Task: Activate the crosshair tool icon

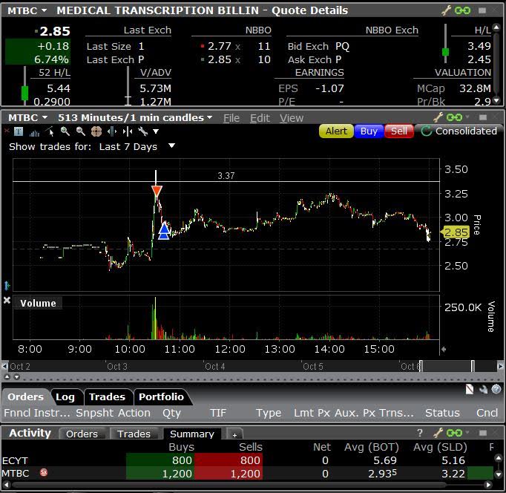Action: 96,131
